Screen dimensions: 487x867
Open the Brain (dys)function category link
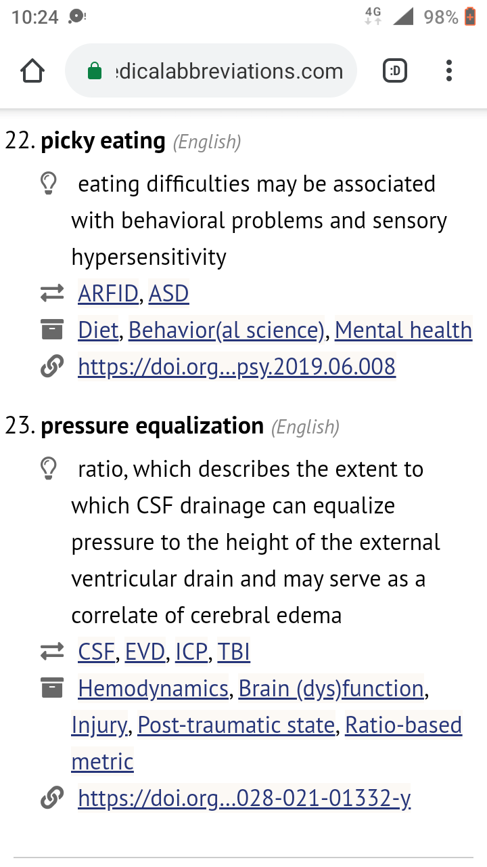click(x=331, y=689)
